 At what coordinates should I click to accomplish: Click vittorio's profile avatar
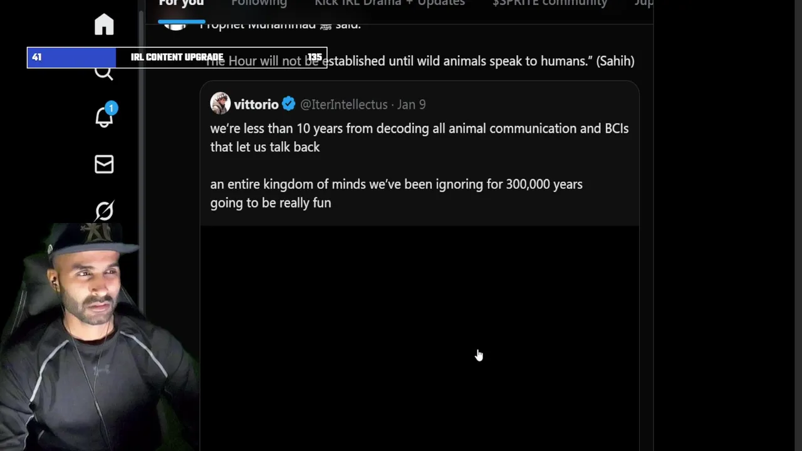pos(221,104)
